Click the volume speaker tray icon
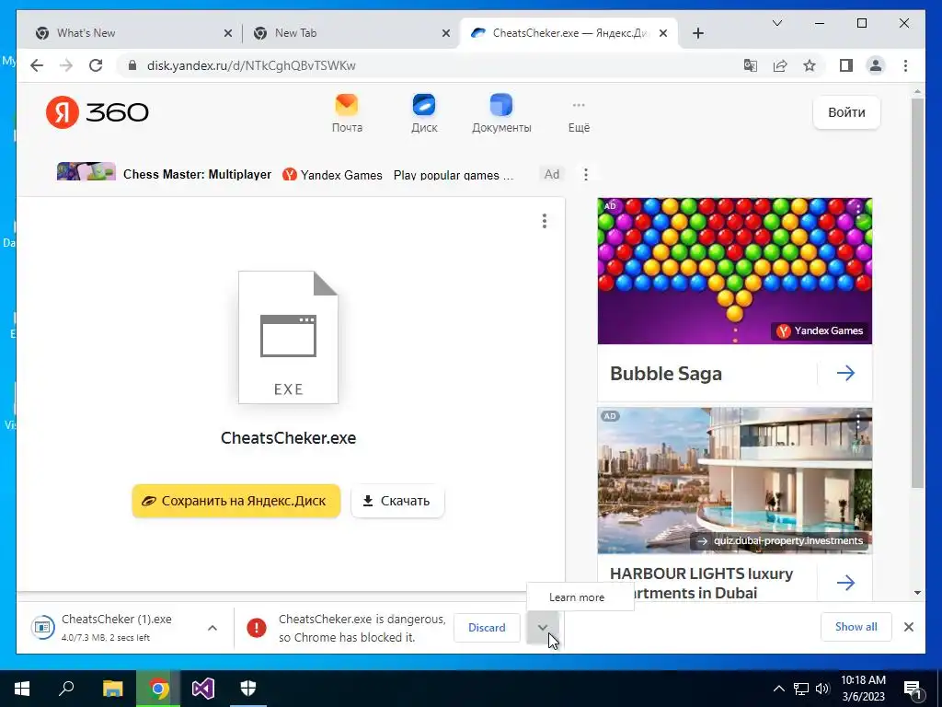Image resolution: width=942 pixels, height=707 pixels. click(822, 689)
